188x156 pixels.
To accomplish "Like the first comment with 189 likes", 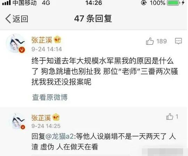I will [150, 41].
